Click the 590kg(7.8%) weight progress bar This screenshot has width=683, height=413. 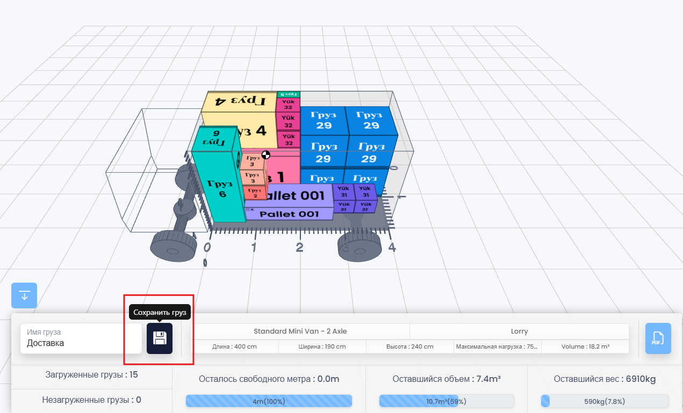tap(603, 401)
